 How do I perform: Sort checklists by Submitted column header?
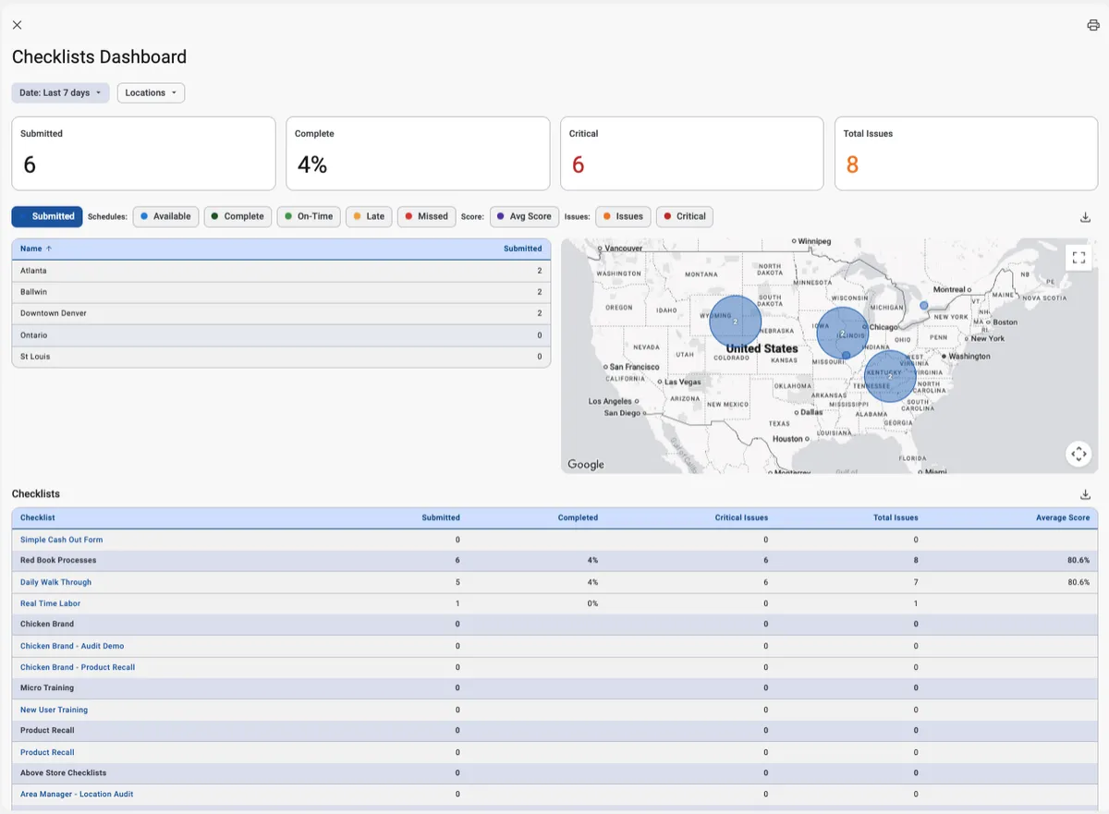click(x=441, y=517)
